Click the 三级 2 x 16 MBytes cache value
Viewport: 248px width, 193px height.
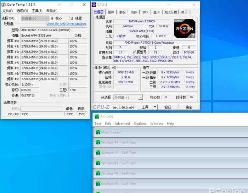point(170,87)
